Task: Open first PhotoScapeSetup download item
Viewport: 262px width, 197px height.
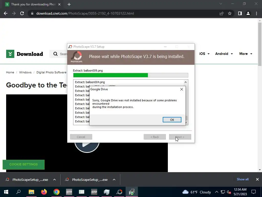Action: coord(27,180)
